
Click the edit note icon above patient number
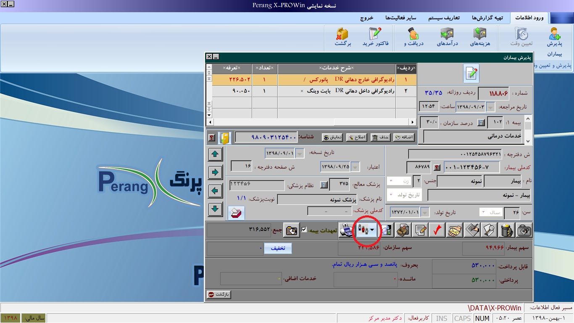tap(471, 74)
